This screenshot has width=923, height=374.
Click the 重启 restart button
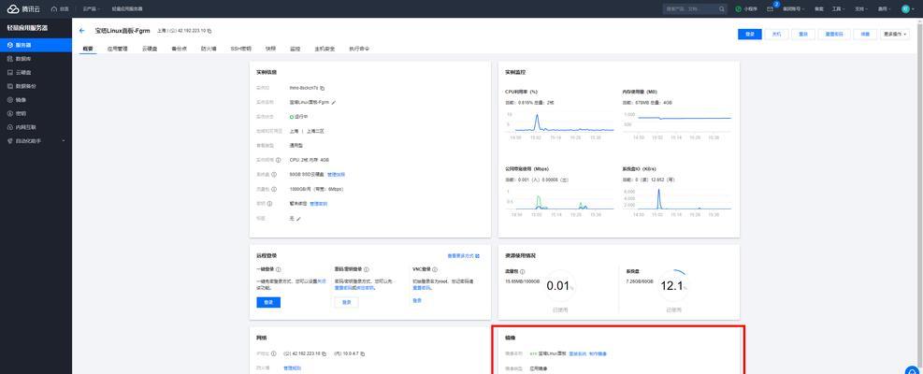[x=803, y=35]
